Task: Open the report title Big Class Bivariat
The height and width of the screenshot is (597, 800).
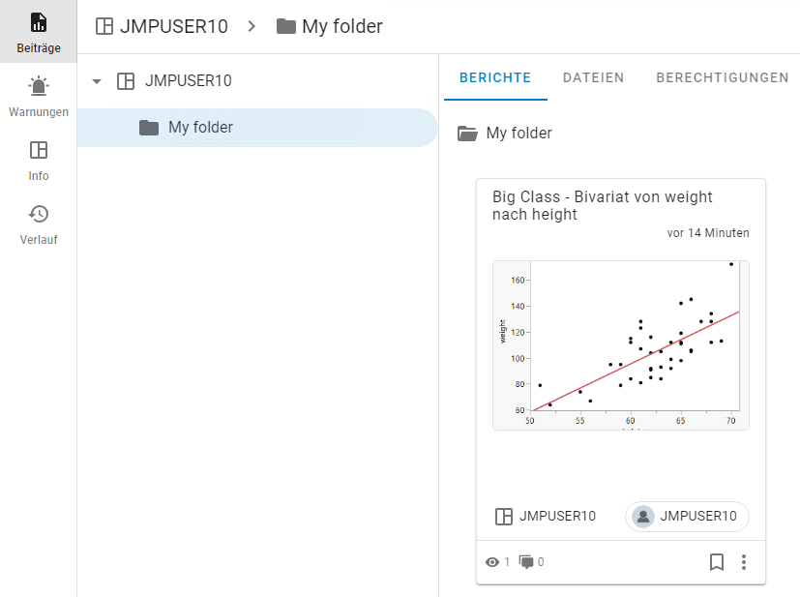Action: 602,205
